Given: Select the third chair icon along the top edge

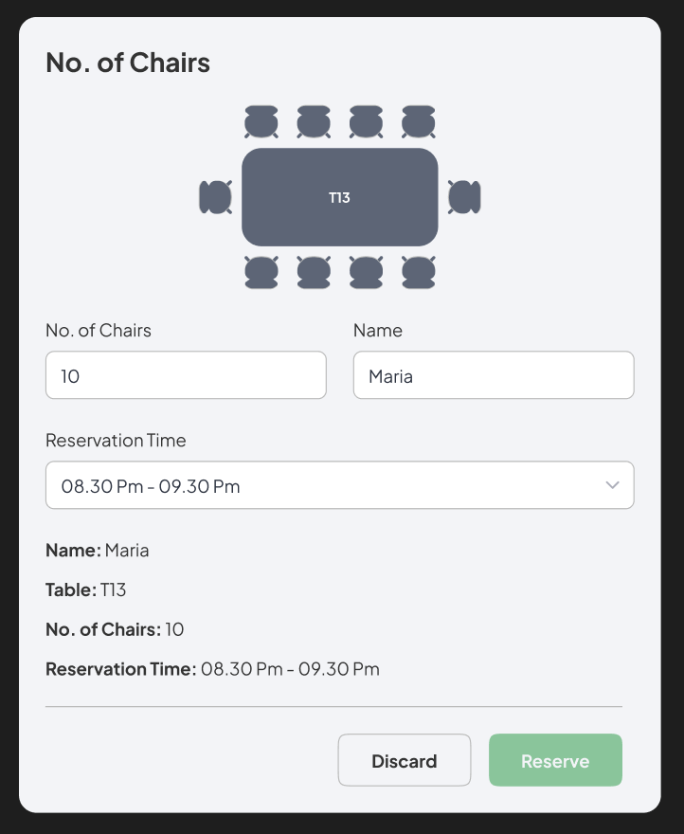Looking at the screenshot, I should pos(366,121).
